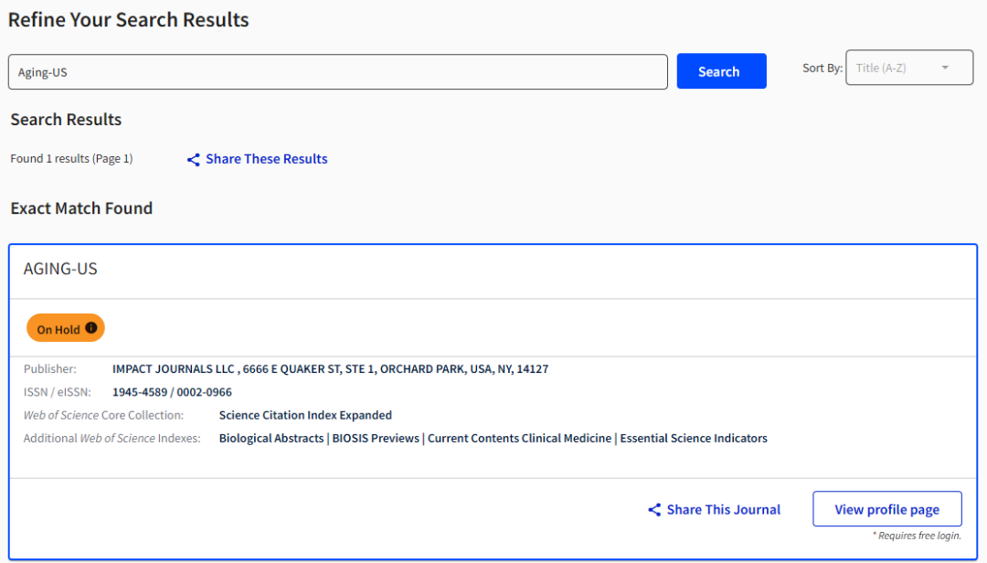Click the ISSN value 1945-4589 / 0002-0966
The width and height of the screenshot is (987, 563).
172,392
